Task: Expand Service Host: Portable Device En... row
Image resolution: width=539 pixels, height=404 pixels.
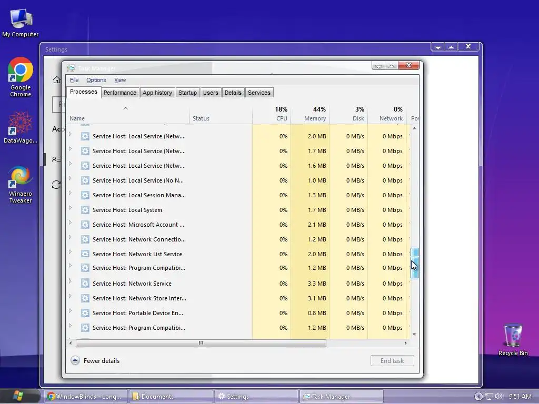Action: tap(70, 311)
